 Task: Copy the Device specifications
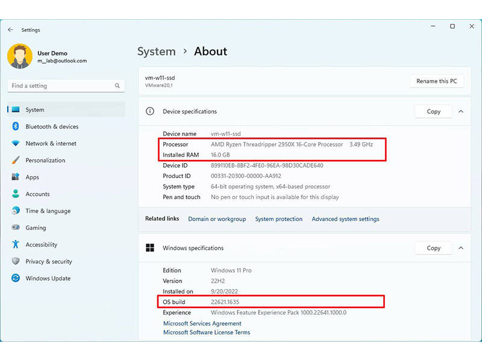(433, 111)
